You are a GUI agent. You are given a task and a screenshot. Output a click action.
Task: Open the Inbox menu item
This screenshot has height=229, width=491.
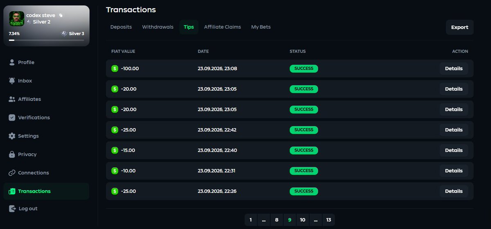[x=46, y=81]
